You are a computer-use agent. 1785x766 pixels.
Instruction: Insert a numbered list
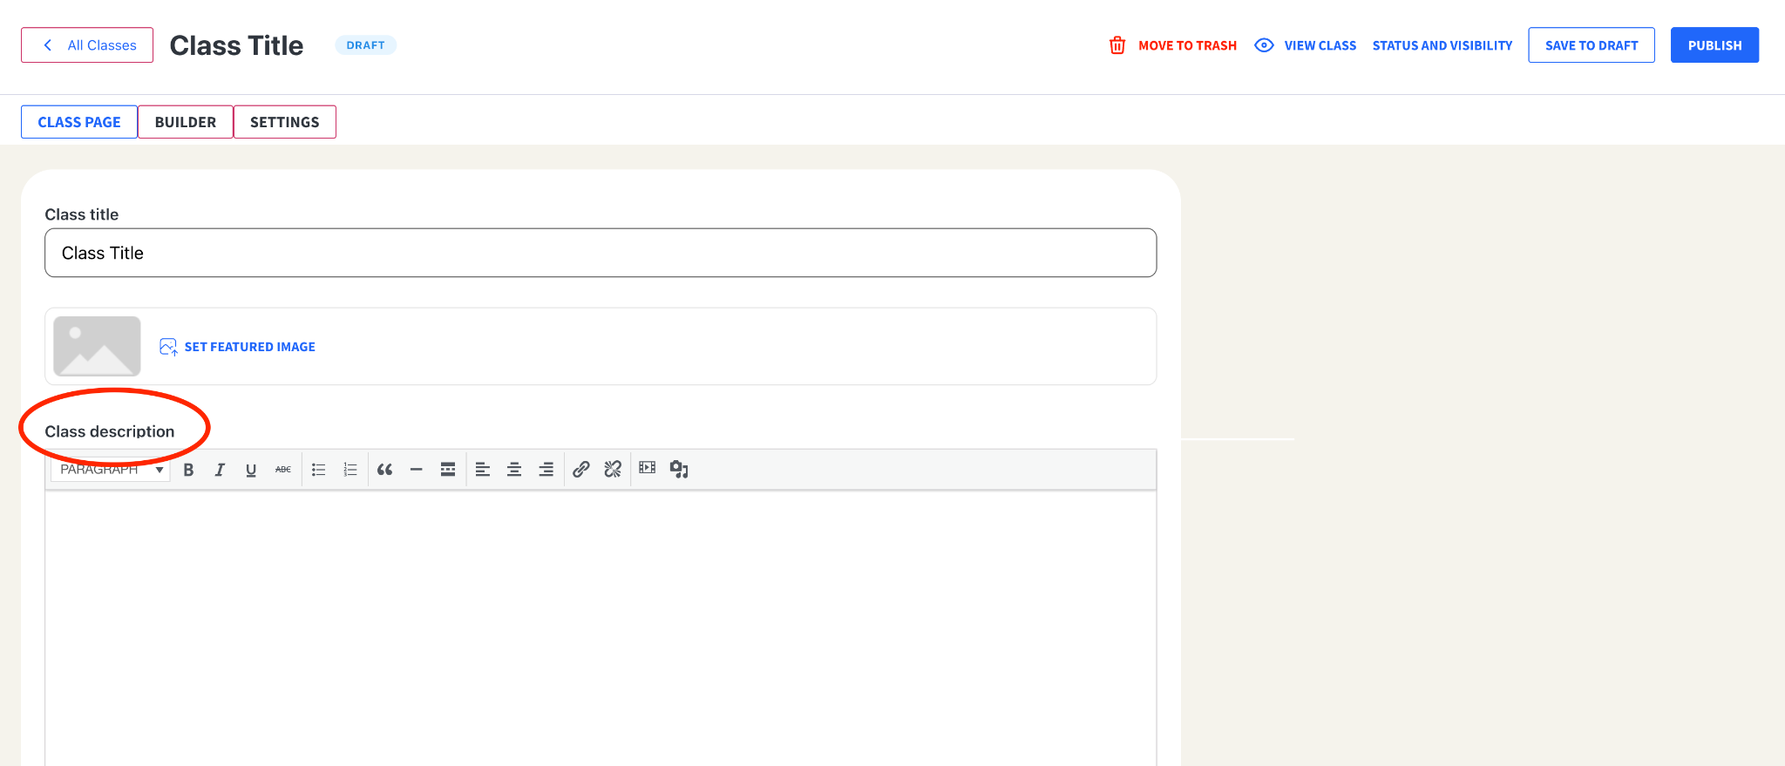click(x=350, y=470)
